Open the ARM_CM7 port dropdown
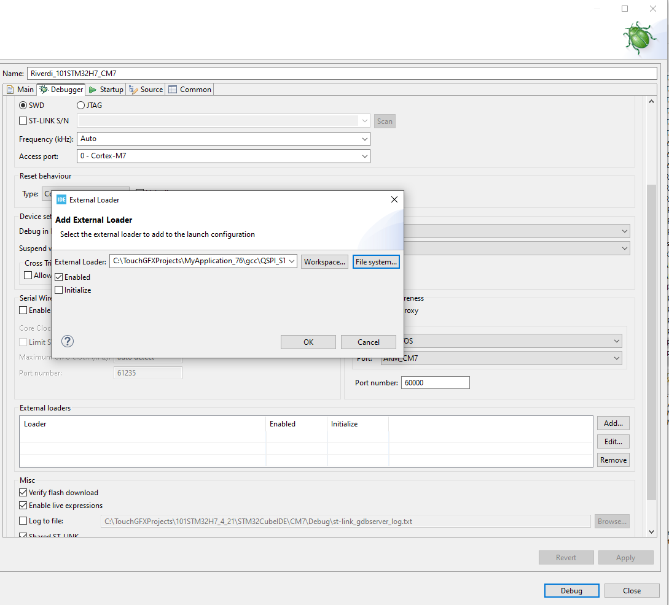Screen dimensions: 669x605 click(x=617, y=358)
